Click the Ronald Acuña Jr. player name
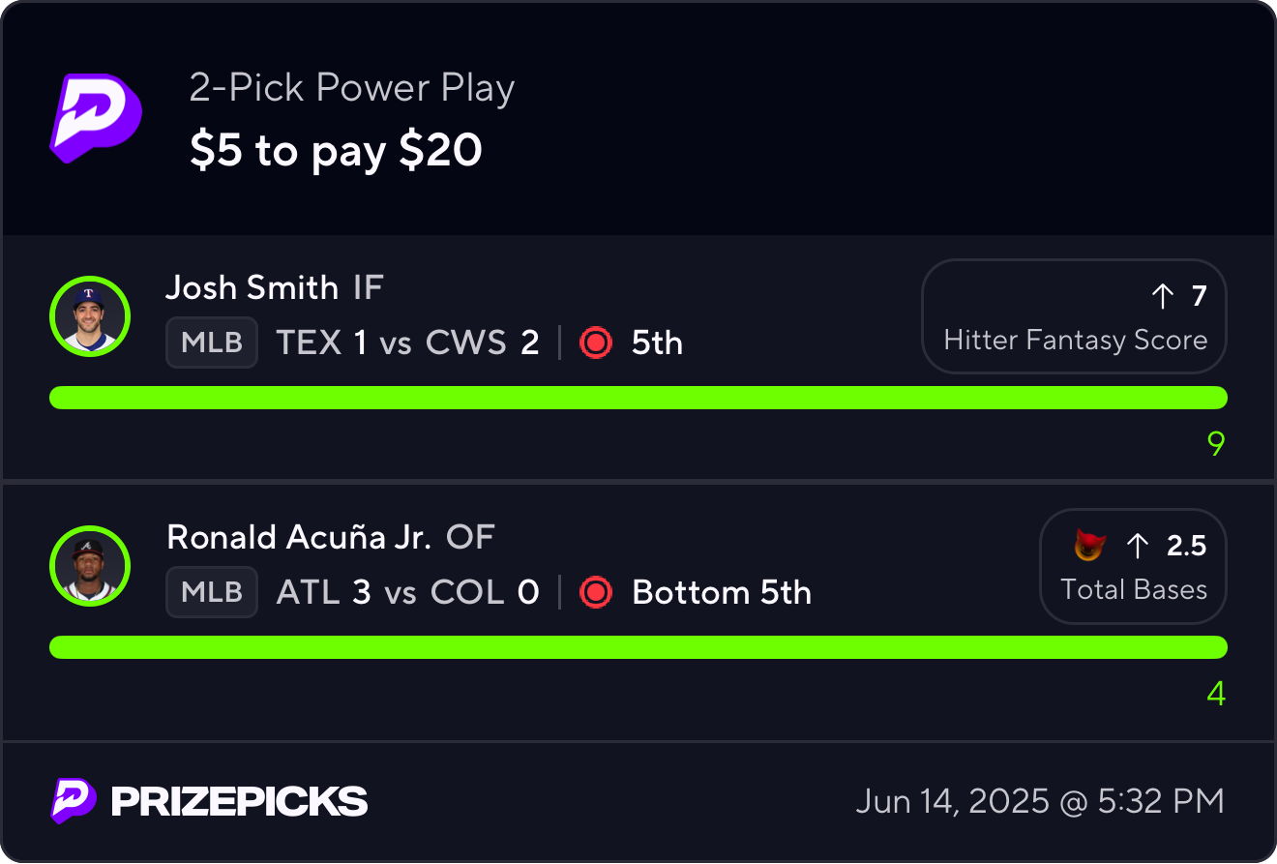The image size is (1277, 864). (299, 537)
